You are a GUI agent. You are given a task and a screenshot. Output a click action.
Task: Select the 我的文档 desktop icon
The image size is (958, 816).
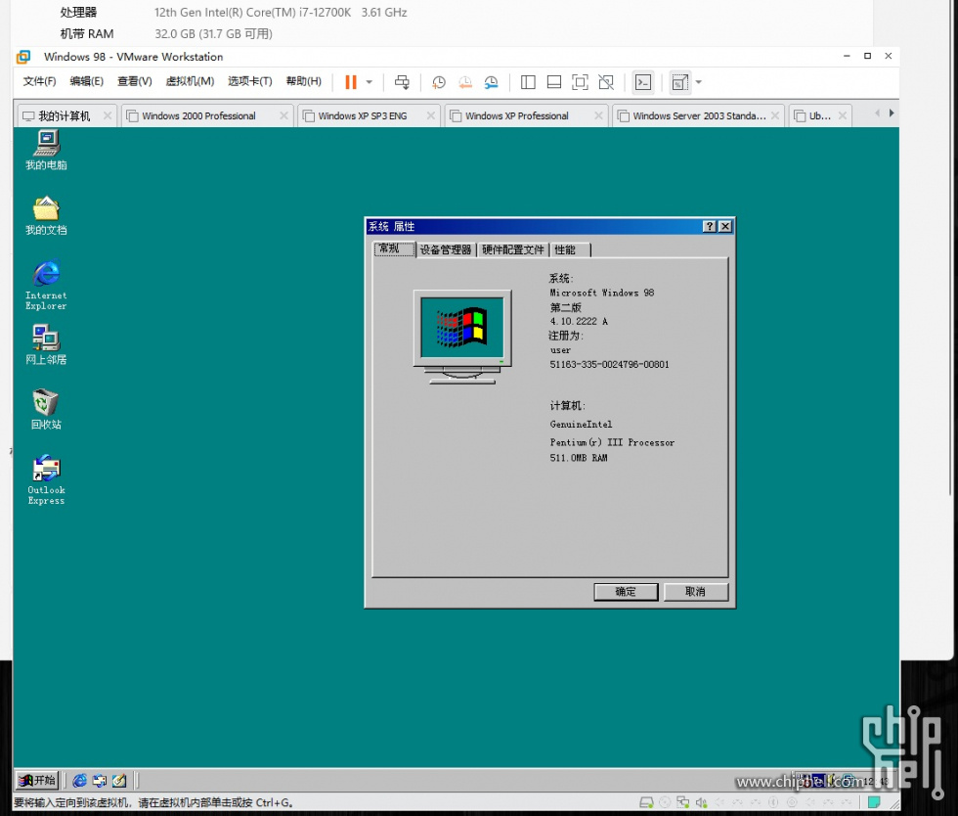pos(46,216)
